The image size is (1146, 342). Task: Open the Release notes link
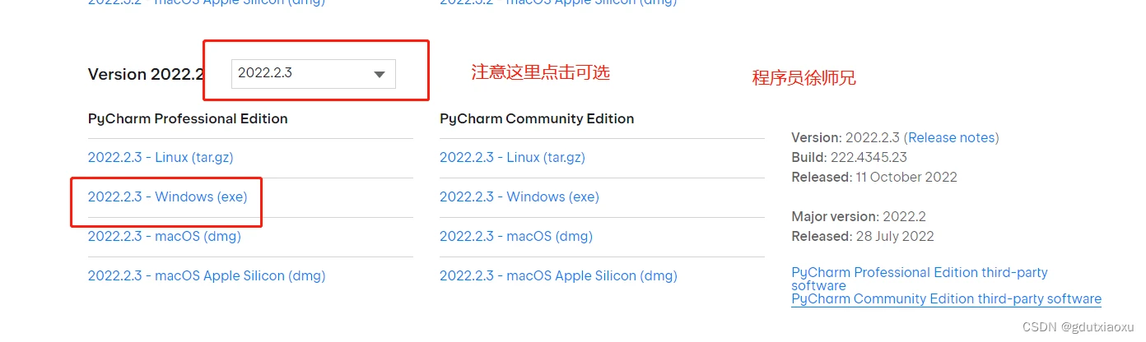(x=952, y=137)
